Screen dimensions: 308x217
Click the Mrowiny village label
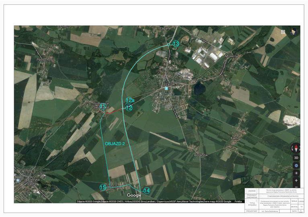pos(231,56)
